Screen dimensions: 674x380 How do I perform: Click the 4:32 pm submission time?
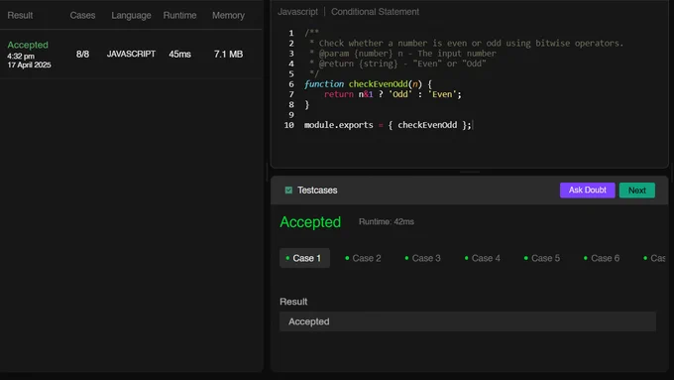pos(21,57)
